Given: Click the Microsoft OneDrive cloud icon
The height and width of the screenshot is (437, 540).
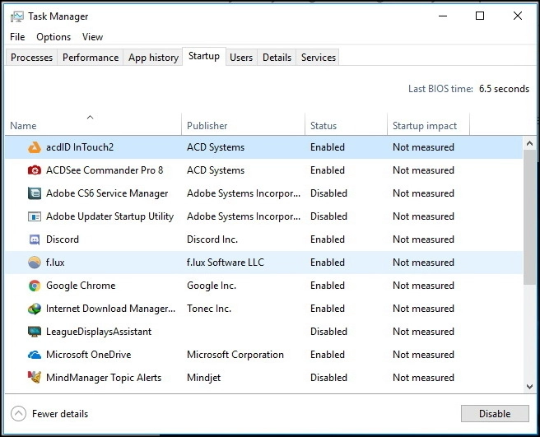Looking at the screenshot, I should coord(35,355).
